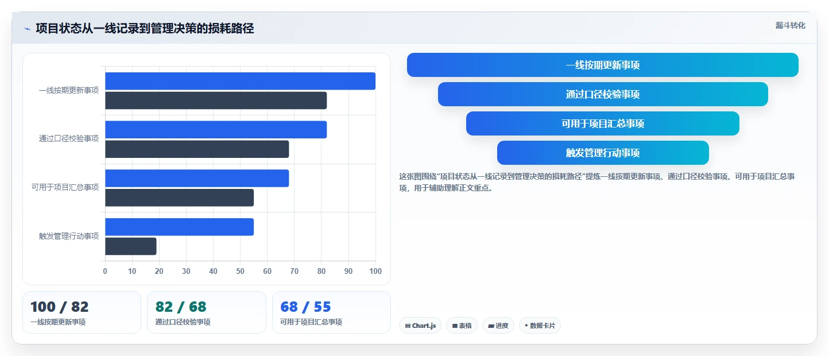Click blue bar for 可用于项目汇总事项 in chart

[x=197, y=178]
